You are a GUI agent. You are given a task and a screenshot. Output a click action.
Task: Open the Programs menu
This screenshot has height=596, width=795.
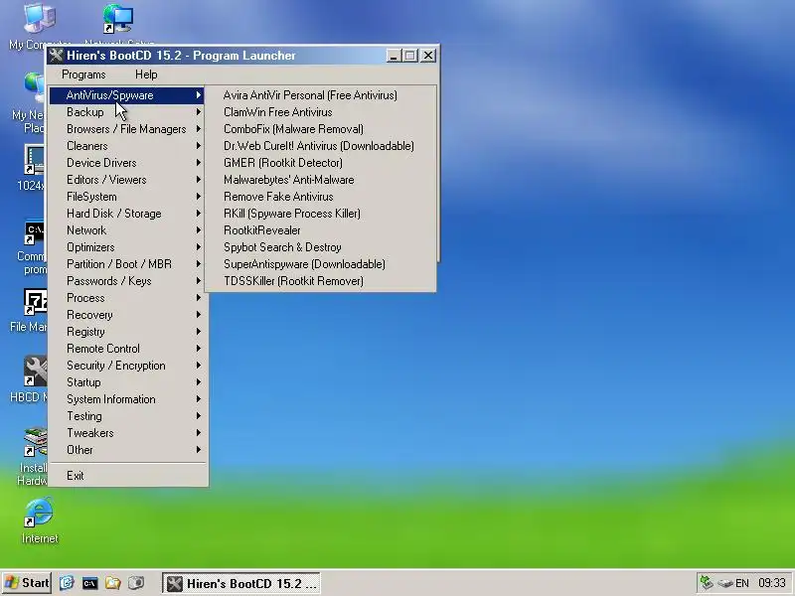(x=83, y=74)
